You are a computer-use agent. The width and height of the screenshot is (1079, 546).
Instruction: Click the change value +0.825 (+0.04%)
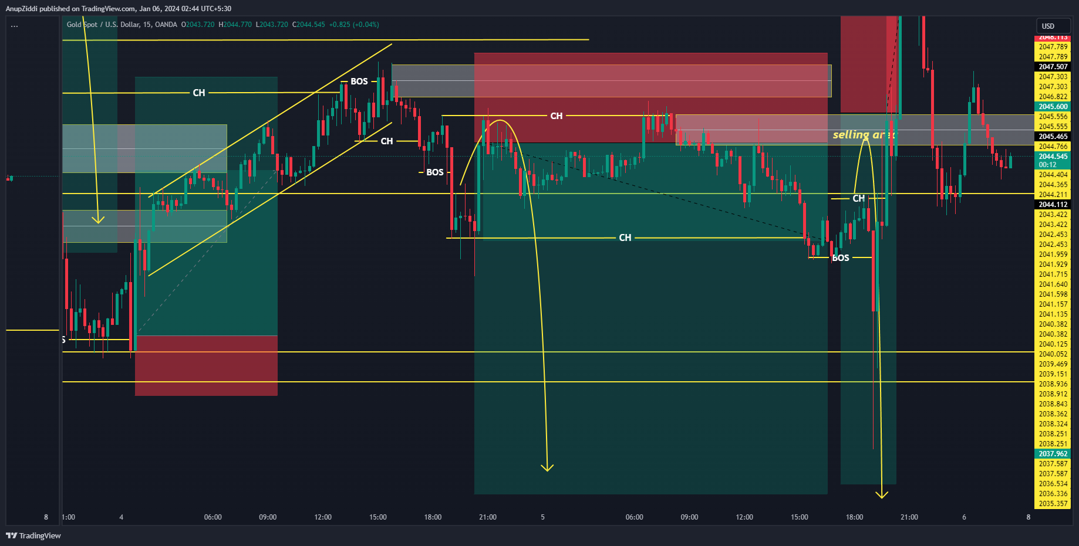point(354,25)
